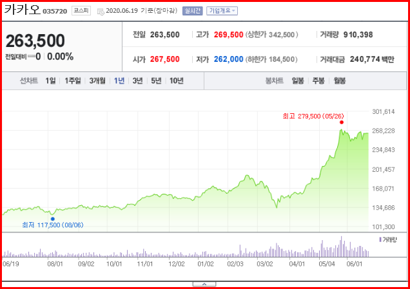This screenshot has height=289, width=410.
Task: Select the 1일 line chart tab
Action: (50, 80)
